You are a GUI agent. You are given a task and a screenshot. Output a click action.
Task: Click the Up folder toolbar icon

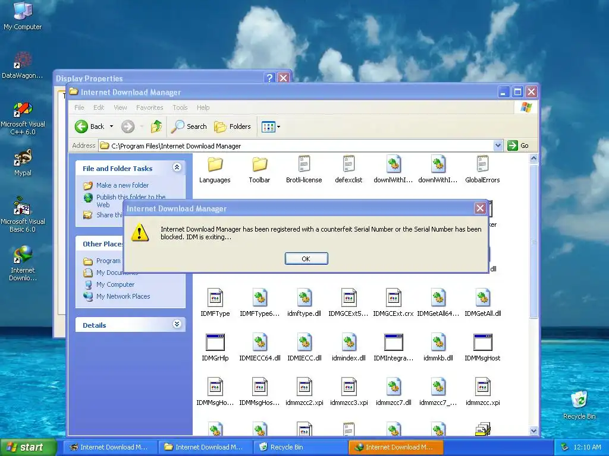tap(156, 126)
